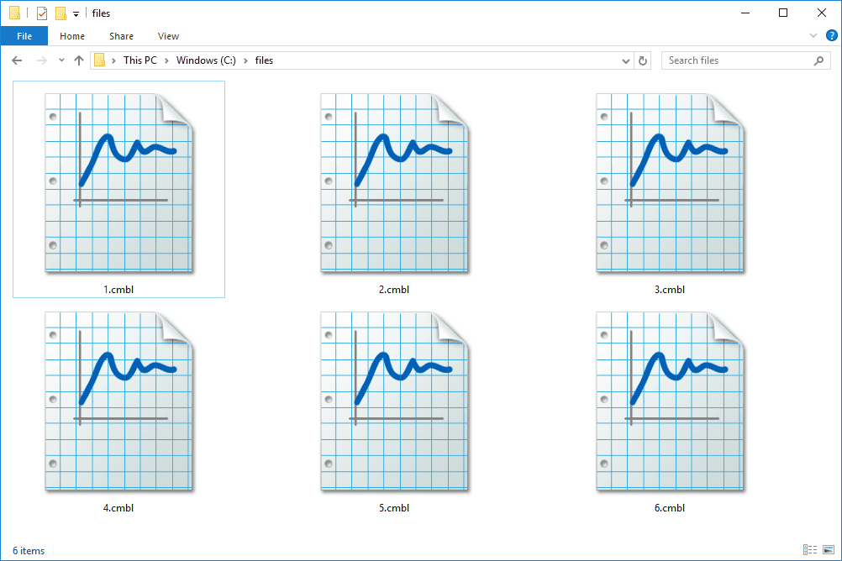
Task: Click 'Windows (C:)' in the breadcrumb
Action: (206, 60)
